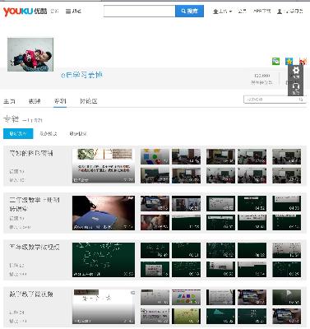Viewport: 310px width, 329px height.
Task: Select the last sort option
Action: [78, 133]
